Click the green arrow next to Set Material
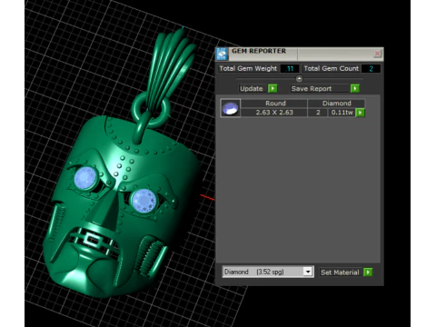Image resolution: width=436 pixels, height=327 pixels. (x=368, y=272)
